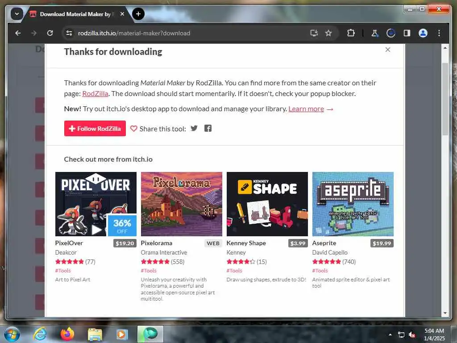Click the browser forward arrow
The width and height of the screenshot is (457, 343).
[34, 33]
